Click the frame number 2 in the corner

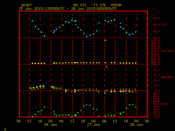point(5,129)
